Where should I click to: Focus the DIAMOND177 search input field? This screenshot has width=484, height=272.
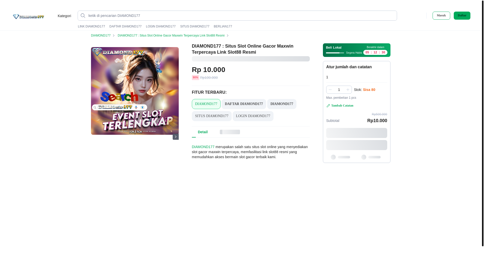click(237, 16)
